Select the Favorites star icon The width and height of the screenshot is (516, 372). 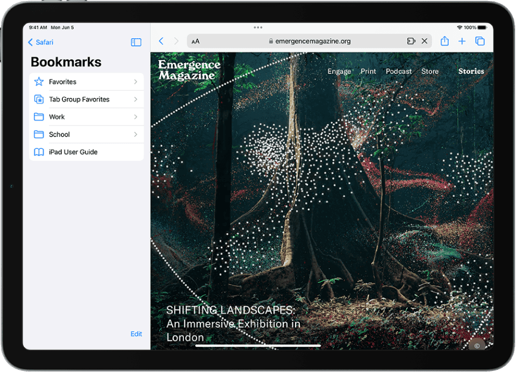click(38, 81)
